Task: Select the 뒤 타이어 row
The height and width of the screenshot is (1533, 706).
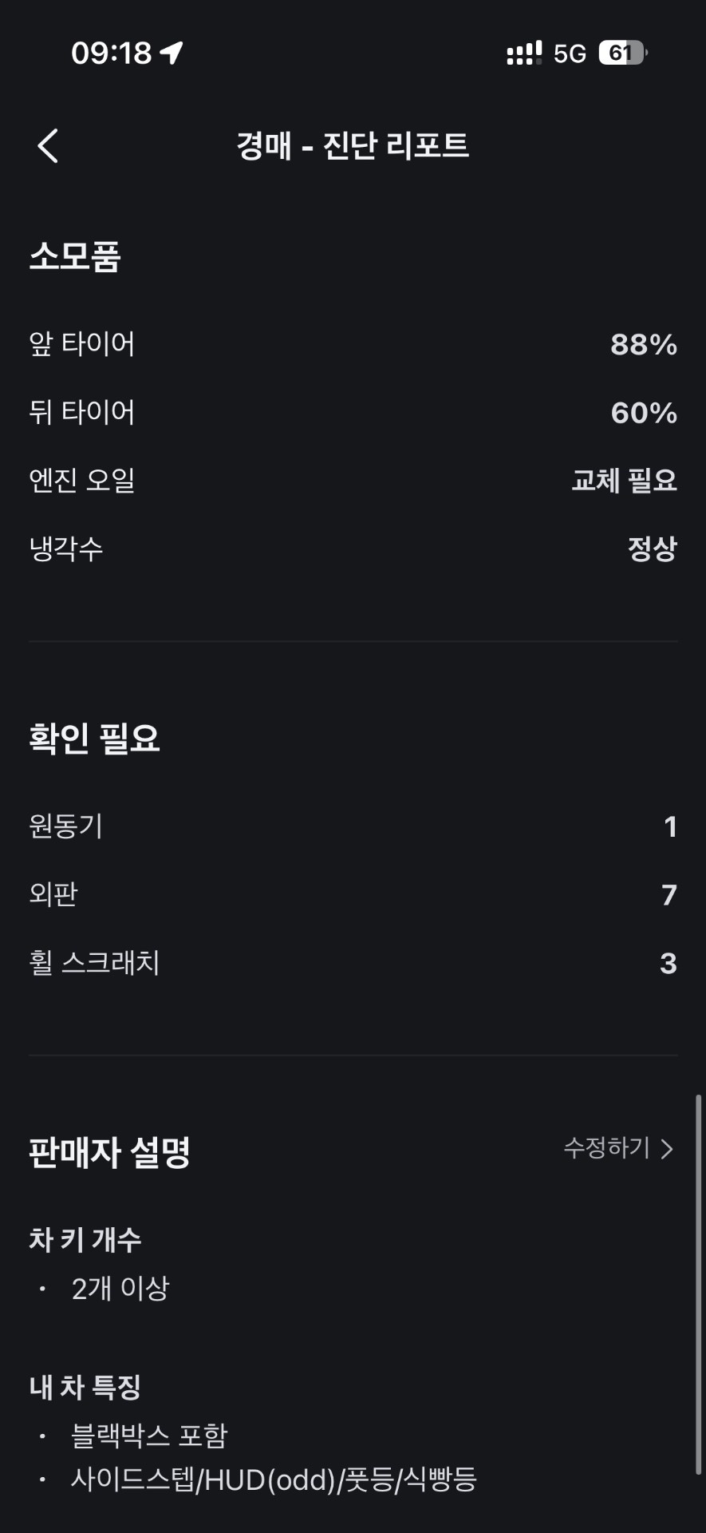Action: pos(353,412)
